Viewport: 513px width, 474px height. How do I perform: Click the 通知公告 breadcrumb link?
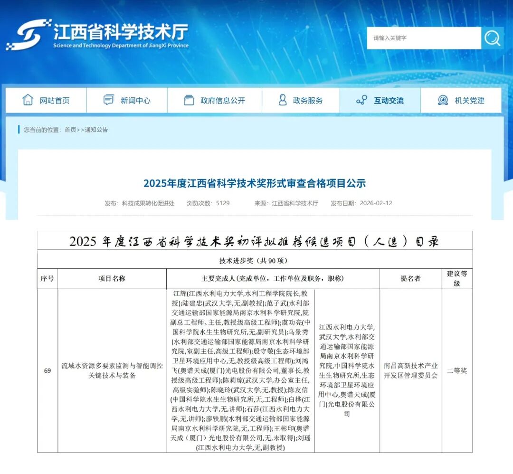96,130
